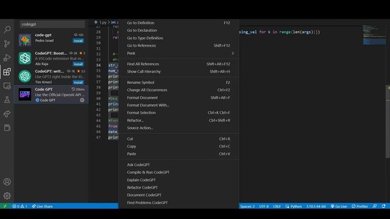Click line number 34 in the gutter
Viewport: 390px width, 219px height.
coord(98,65)
